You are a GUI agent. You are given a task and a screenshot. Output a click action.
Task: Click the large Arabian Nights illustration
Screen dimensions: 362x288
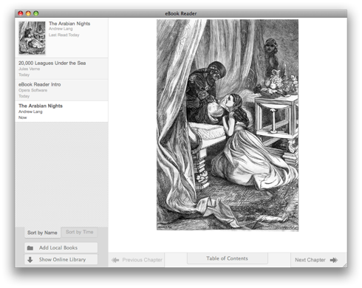[x=228, y=125]
